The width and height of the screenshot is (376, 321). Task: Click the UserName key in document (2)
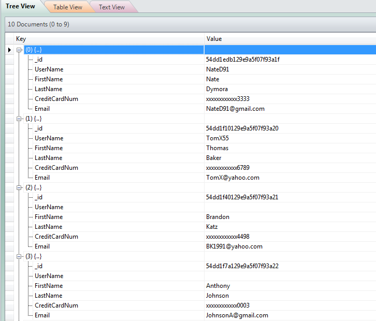pos(49,207)
